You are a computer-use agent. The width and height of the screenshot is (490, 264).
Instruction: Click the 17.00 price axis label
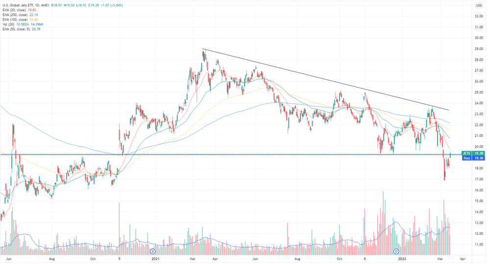tap(479, 179)
